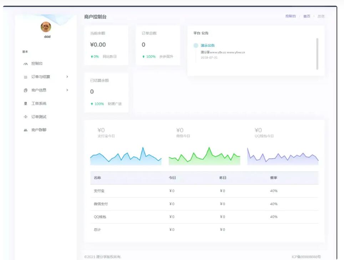
Task: Click the 商户群聊 people icon
Action: tap(26, 130)
